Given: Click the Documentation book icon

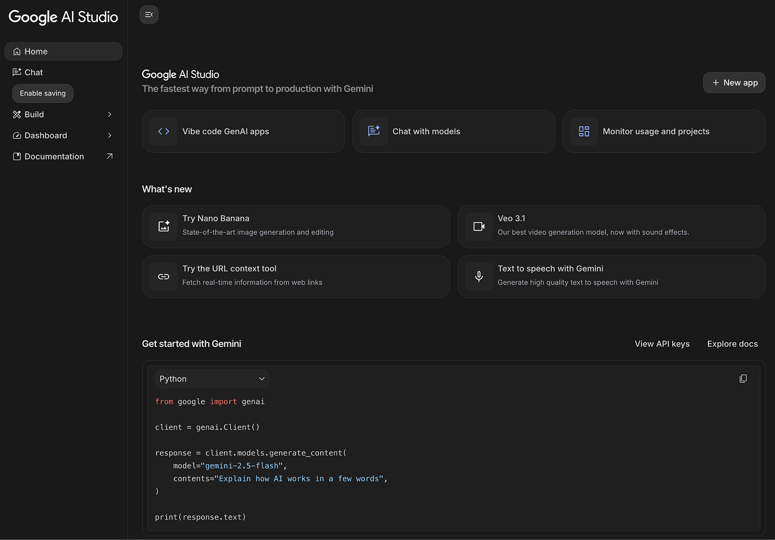Looking at the screenshot, I should (17, 156).
